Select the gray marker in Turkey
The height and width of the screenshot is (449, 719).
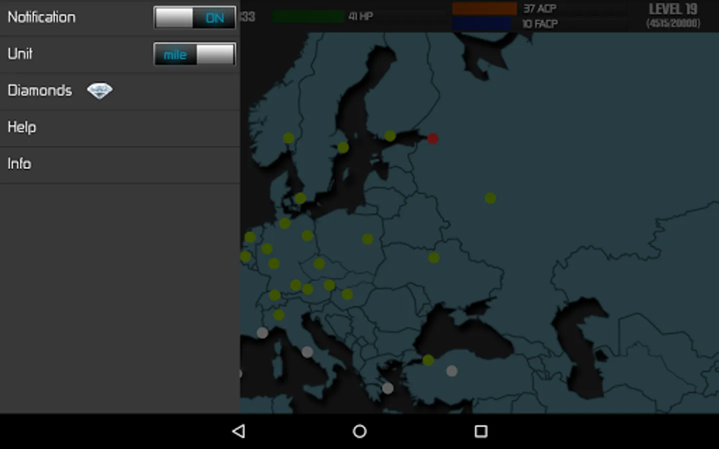(x=451, y=371)
